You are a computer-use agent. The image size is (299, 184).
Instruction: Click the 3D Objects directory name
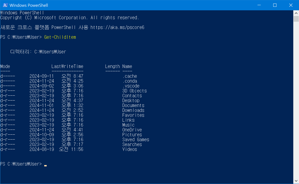point(134,91)
